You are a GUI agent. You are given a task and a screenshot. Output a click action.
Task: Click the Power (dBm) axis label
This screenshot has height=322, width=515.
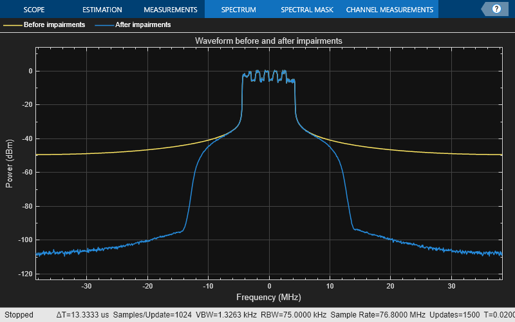[9, 164]
